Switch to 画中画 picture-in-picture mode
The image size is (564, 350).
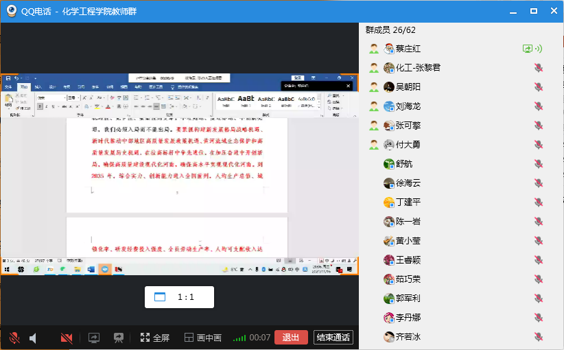tap(202, 338)
